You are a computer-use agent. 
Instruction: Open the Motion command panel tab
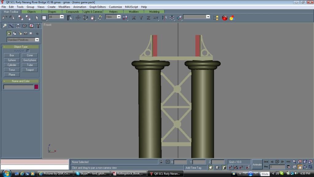point(25,26)
